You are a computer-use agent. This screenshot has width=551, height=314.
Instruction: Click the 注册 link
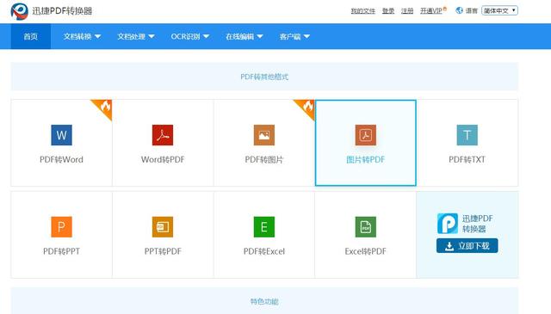coord(407,11)
